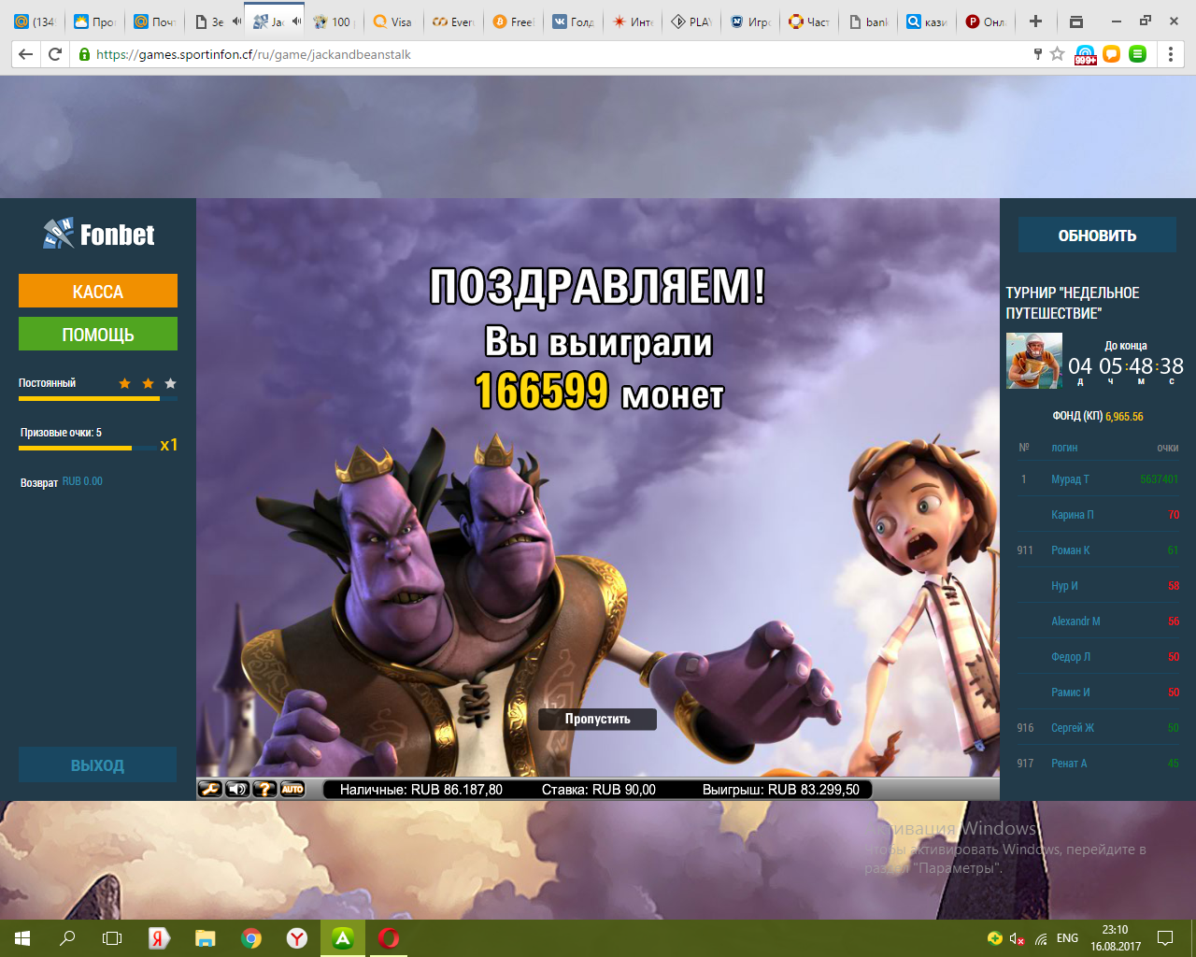The image size is (1196, 957).
Task: Open the taskbar clock showing 23:10
Action: [1115, 938]
